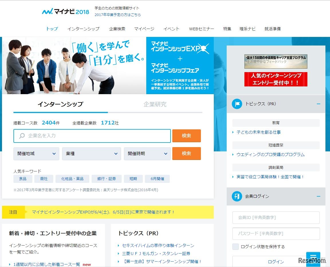Go to the トップ menu item

pos(52,29)
